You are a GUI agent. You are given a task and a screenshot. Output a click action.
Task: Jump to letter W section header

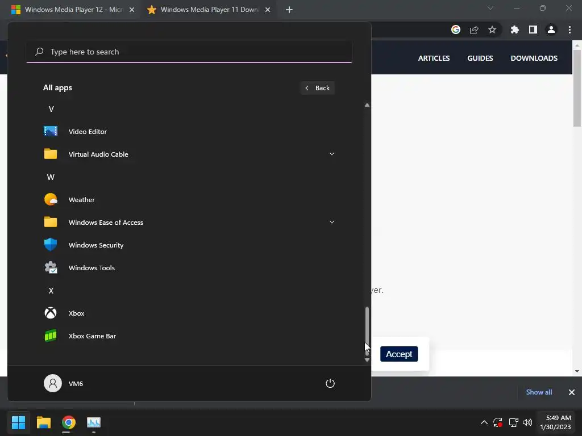pyautogui.click(x=51, y=177)
